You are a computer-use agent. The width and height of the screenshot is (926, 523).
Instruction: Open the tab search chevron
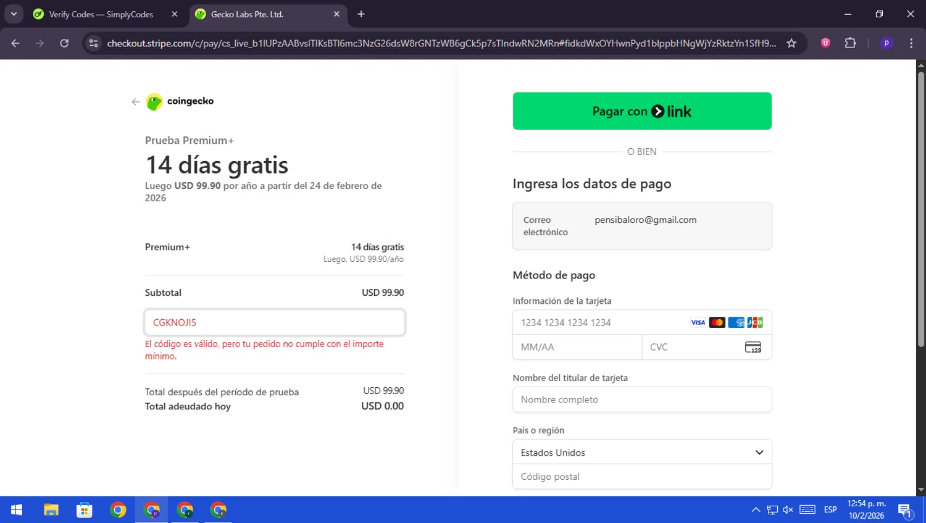pyautogui.click(x=14, y=14)
